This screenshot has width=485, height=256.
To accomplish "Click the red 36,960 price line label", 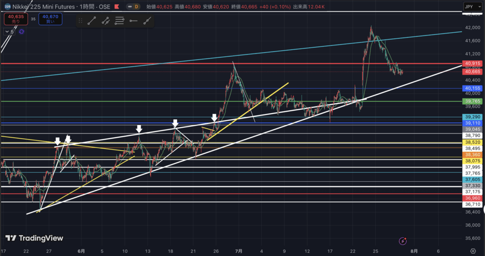I will (472, 198).
